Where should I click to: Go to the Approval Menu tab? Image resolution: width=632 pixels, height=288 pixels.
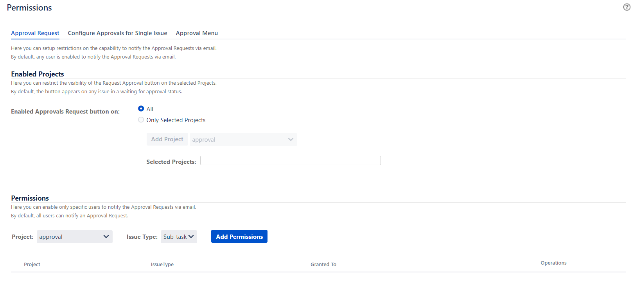[x=197, y=33]
